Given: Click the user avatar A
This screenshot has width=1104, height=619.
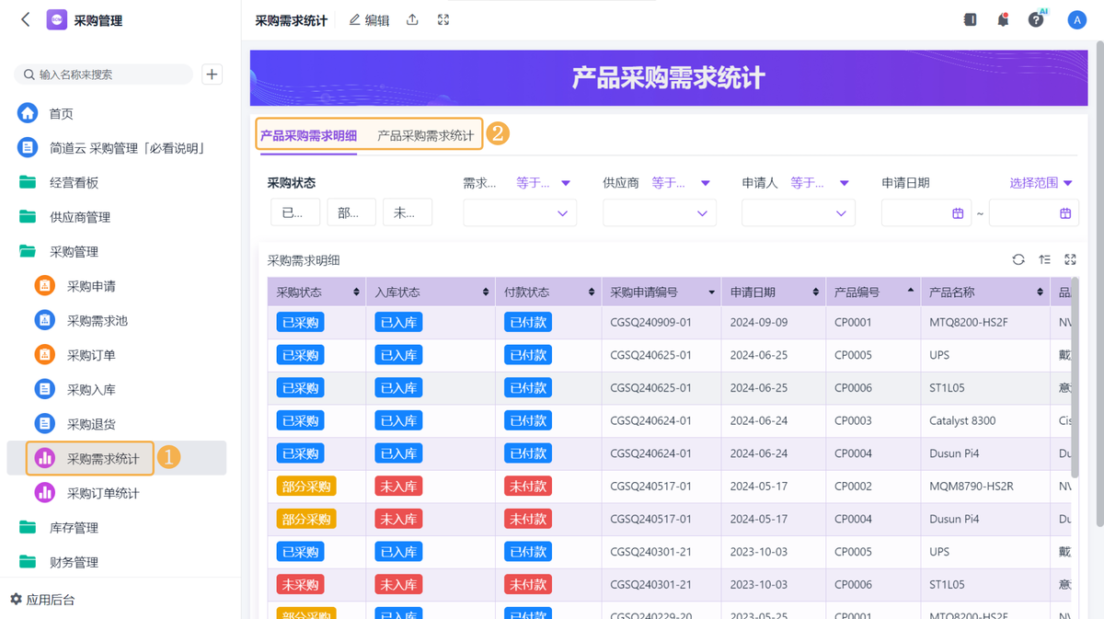Looking at the screenshot, I should tap(1076, 20).
